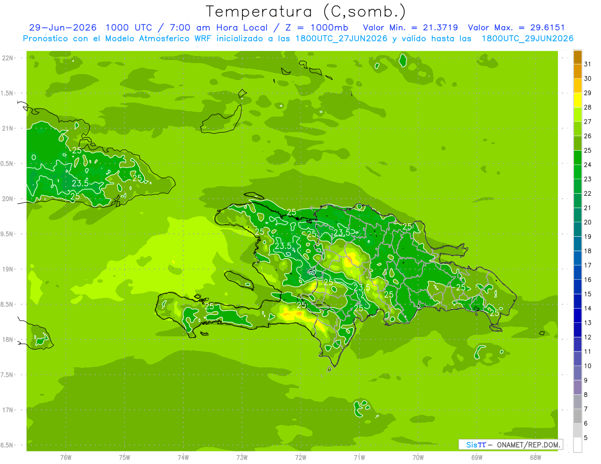
Task: Click the 20N latitude label
Action: tap(8, 199)
